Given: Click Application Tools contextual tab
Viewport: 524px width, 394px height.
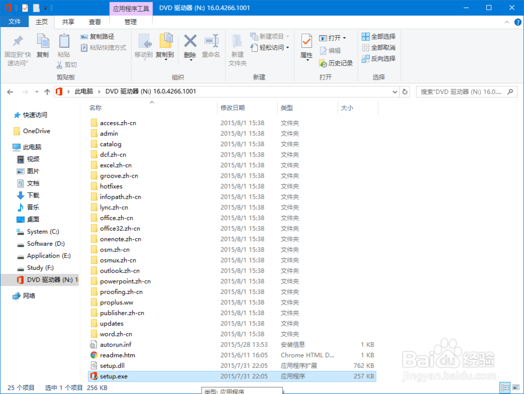Looking at the screenshot, I should pyautogui.click(x=131, y=9).
